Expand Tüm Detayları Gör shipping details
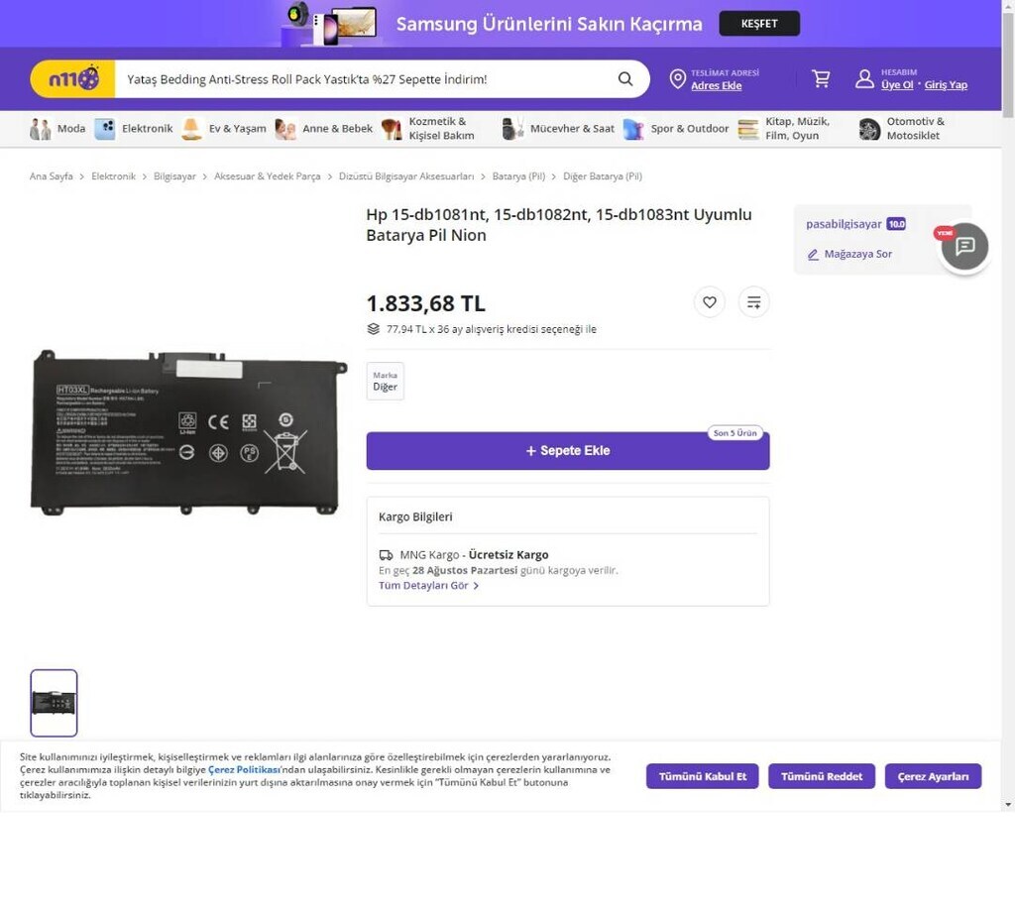This screenshot has height=913, width=1015. (428, 585)
